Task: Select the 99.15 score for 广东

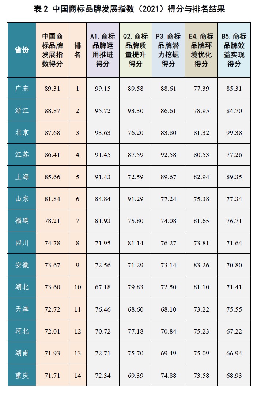Action: (x=103, y=88)
